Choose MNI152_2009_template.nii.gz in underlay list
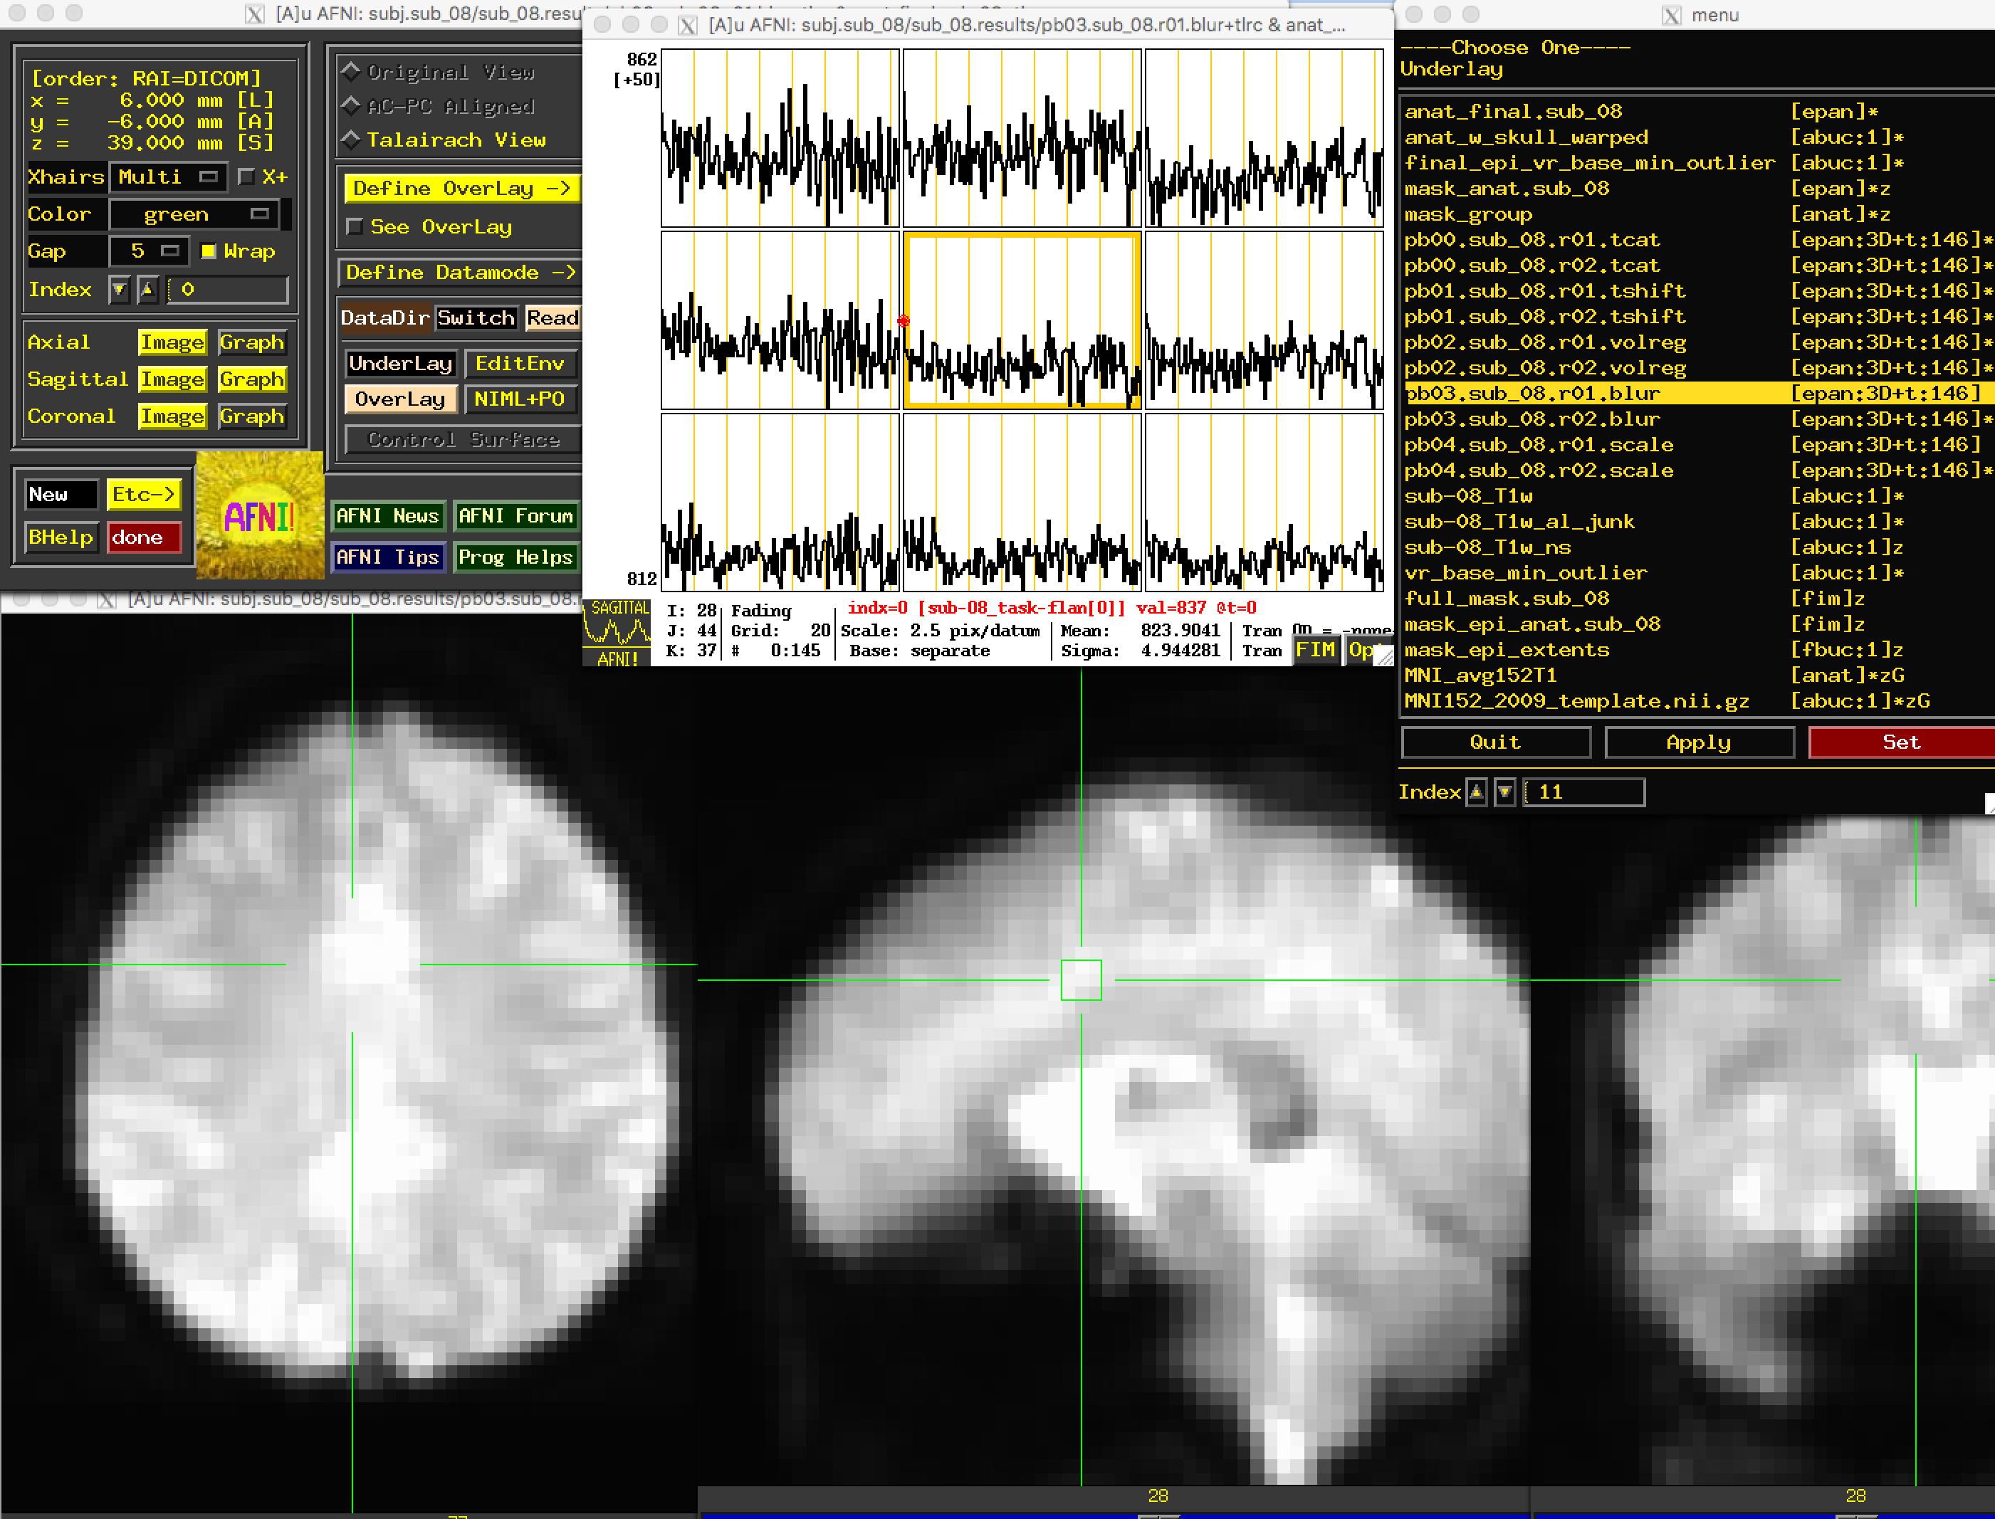Screen dimensions: 1995x1519 click(x=1697, y=702)
